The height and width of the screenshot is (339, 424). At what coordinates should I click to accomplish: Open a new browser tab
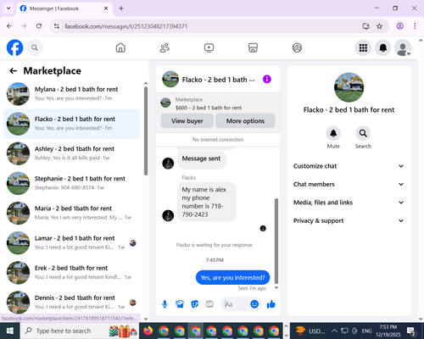[x=121, y=8]
